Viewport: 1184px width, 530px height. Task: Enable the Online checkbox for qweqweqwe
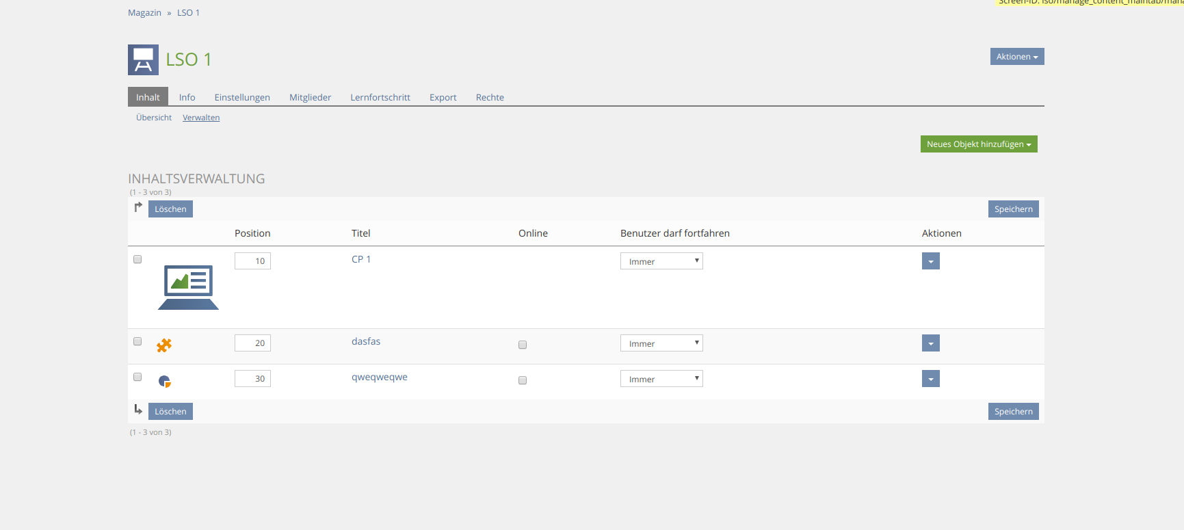[523, 380]
